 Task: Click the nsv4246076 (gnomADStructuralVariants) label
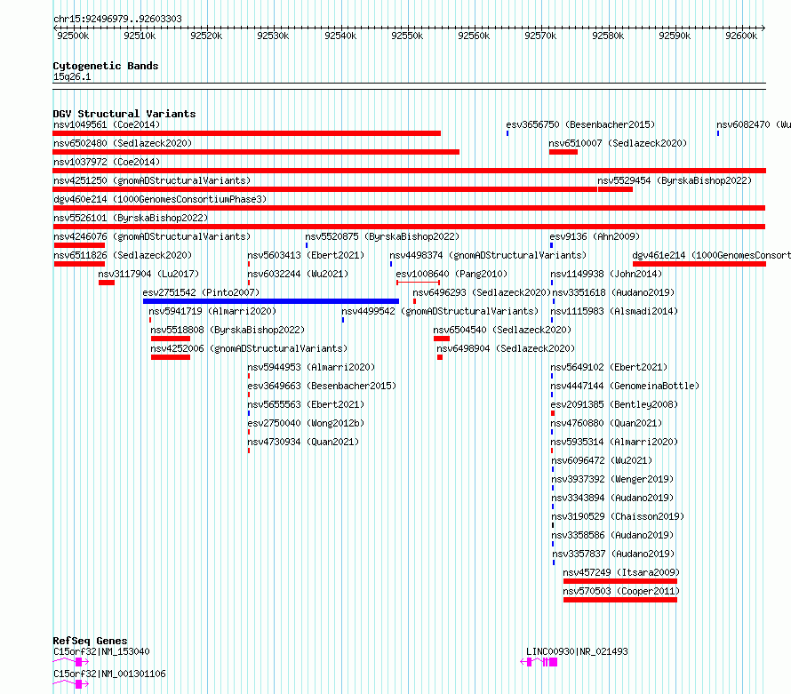pyautogui.click(x=152, y=236)
